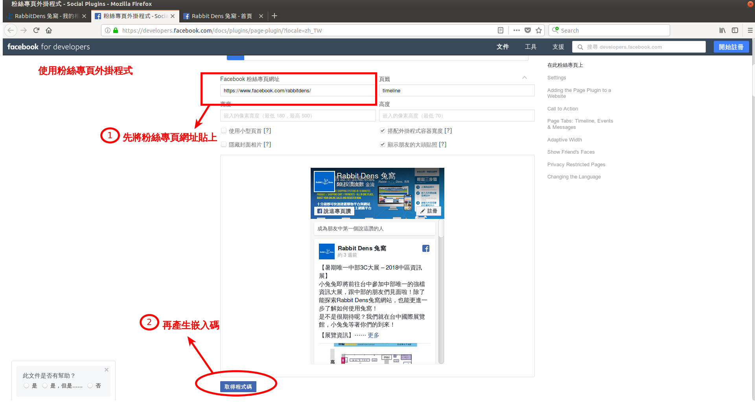Go forward with the forward arrow
The width and height of the screenshot is (755, 402).
(x=24, y=30)
